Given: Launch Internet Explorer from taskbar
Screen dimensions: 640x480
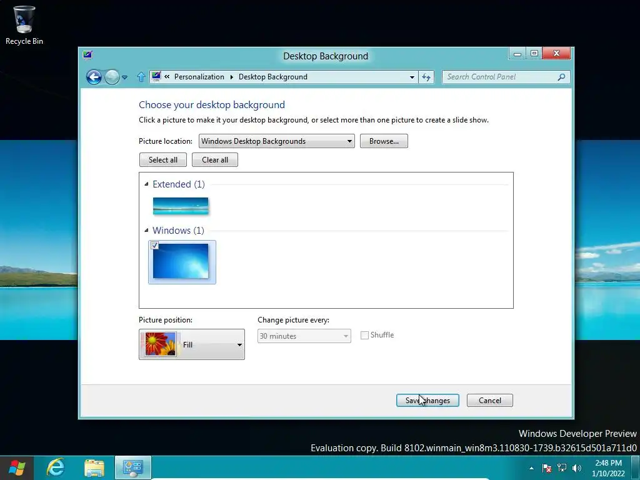Looking at the screenshot, I should point(56,467).
